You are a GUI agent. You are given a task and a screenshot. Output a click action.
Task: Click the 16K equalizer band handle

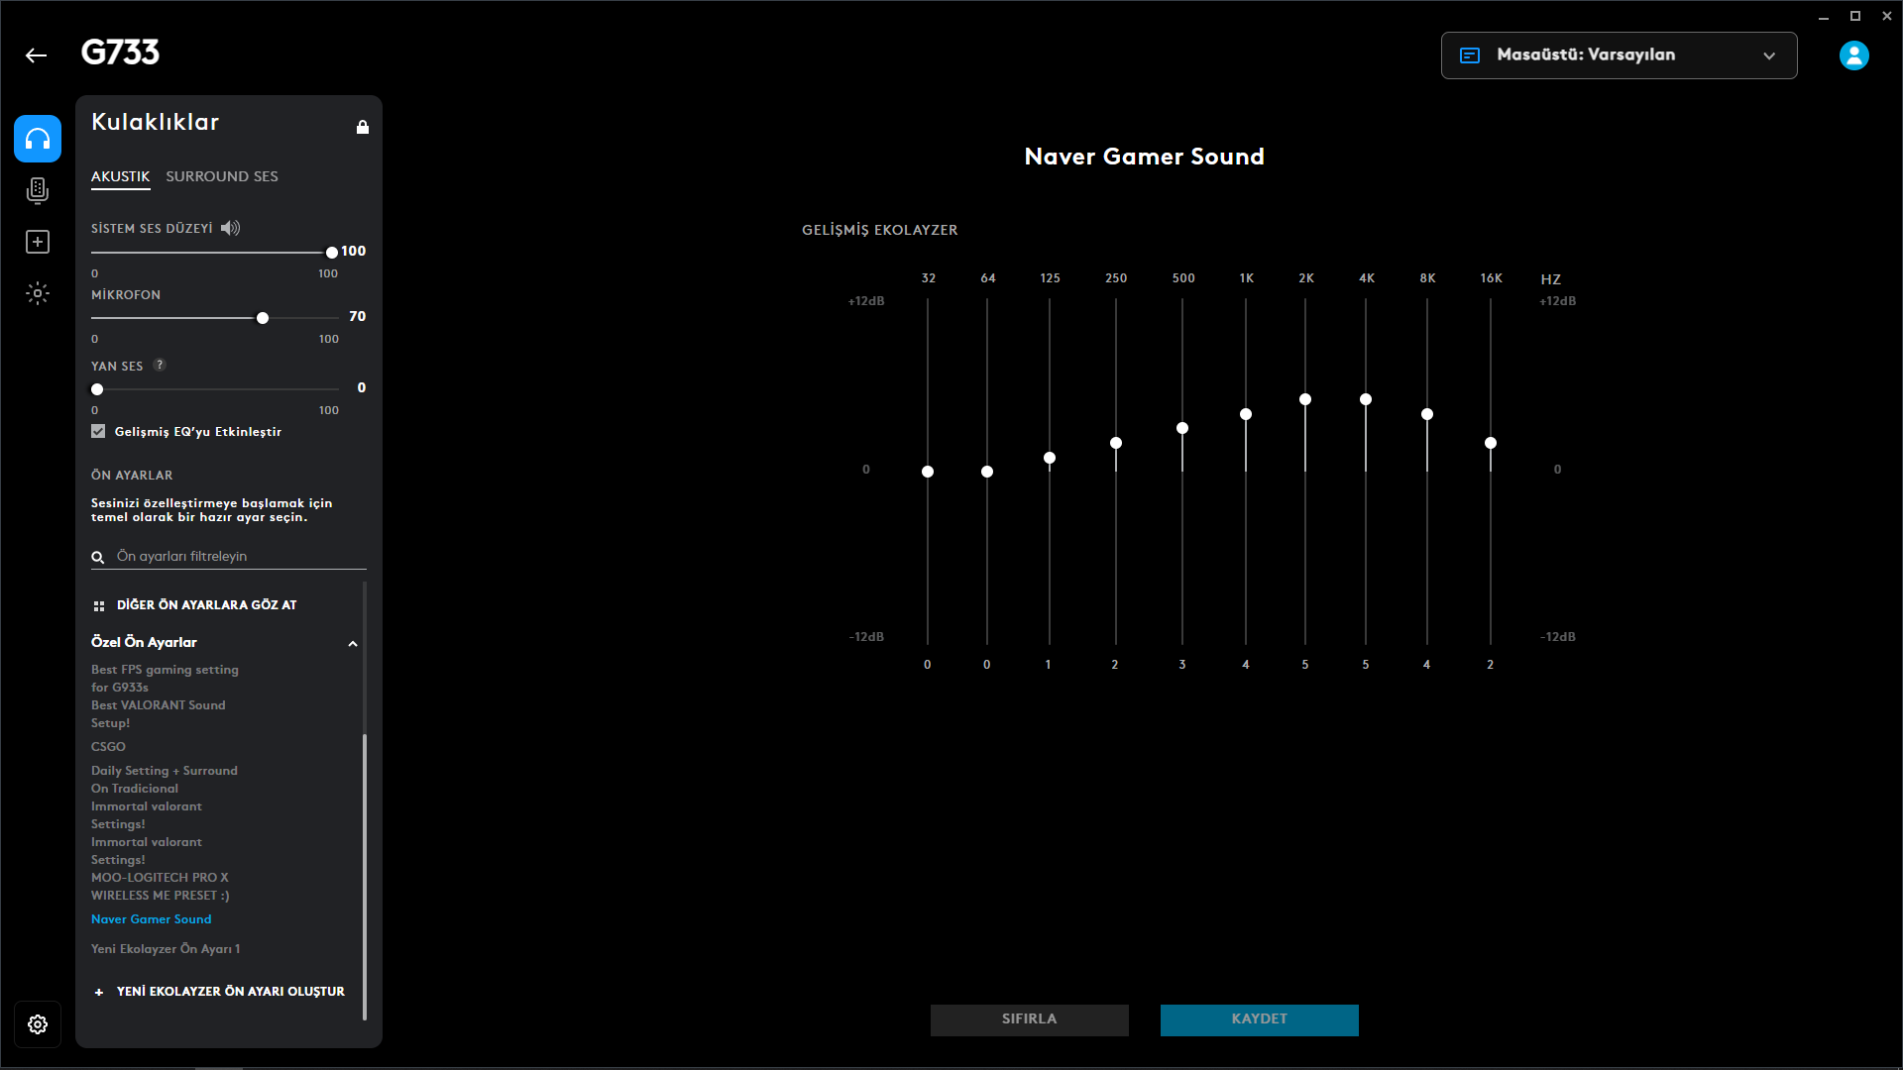point(1491,443)
